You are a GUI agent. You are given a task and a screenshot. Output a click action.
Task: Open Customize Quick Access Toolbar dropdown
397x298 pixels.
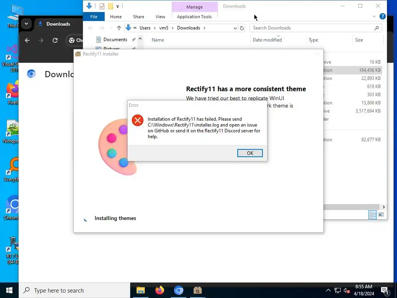[117, 6]
